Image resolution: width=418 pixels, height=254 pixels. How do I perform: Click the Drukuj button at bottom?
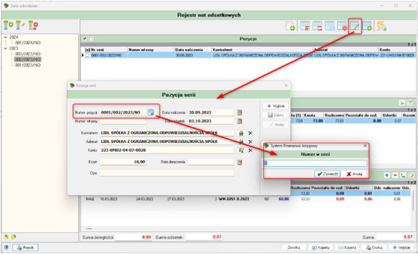(374, 247)
